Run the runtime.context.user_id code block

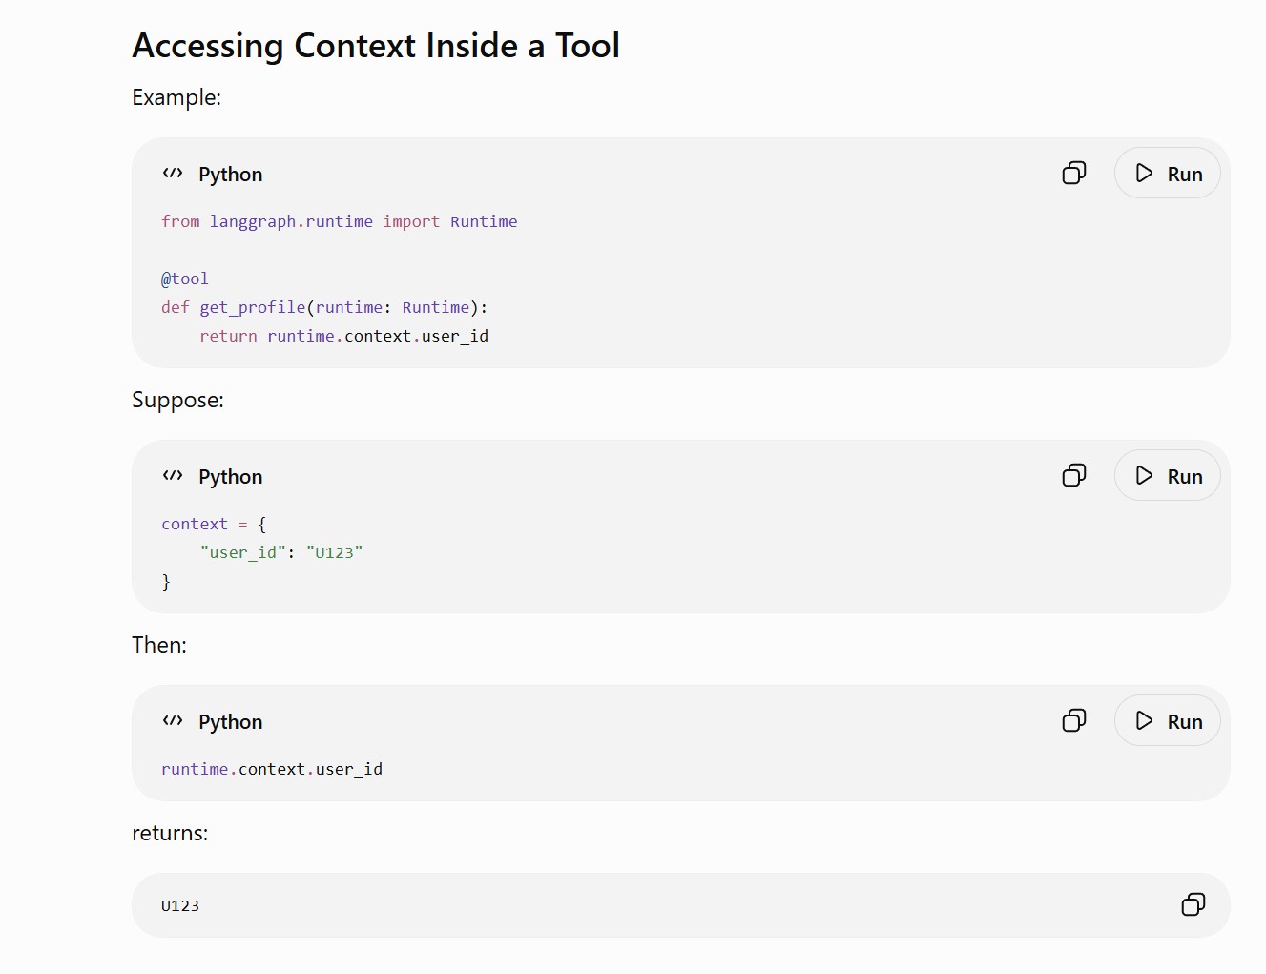click(1168, 721)
